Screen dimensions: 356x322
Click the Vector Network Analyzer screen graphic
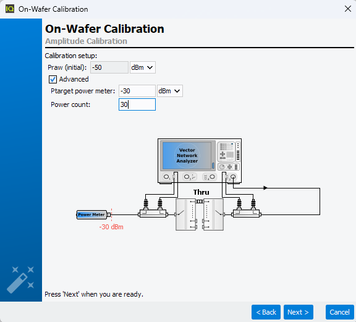(x=187, y=156)
